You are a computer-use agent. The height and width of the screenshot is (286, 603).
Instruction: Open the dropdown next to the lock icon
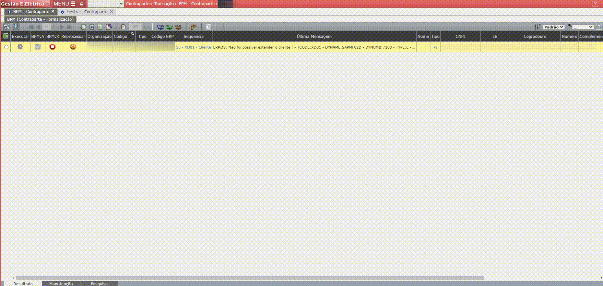(106, 4)
